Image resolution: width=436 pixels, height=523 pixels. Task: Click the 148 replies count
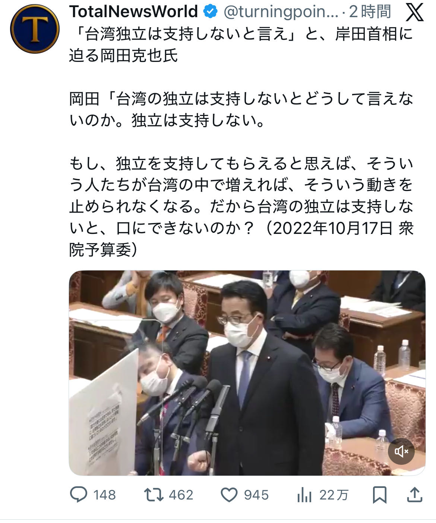point(104,495)
